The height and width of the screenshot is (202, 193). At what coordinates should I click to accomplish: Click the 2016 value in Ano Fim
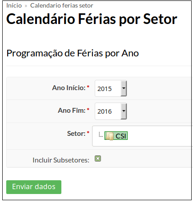pyautogui.click(x=105, y=111)
